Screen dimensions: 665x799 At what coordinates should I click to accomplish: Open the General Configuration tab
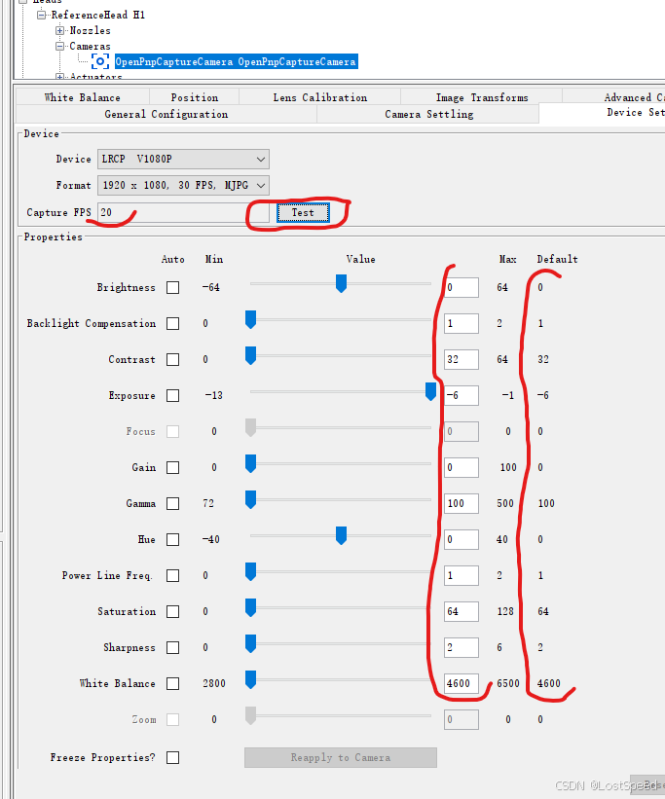tap(166, 114)
